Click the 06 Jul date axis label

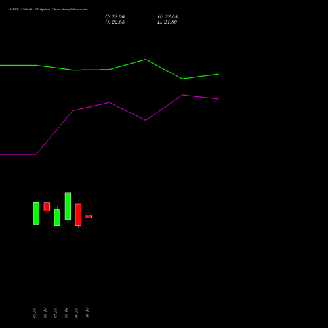click(45, 313)
